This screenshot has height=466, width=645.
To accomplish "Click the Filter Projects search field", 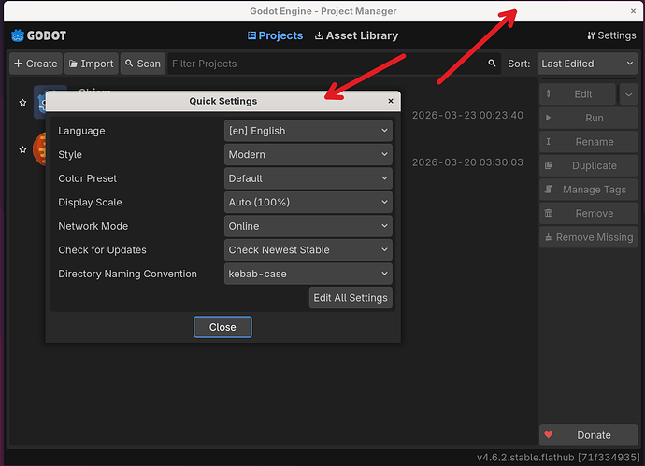I will (334, 64).
